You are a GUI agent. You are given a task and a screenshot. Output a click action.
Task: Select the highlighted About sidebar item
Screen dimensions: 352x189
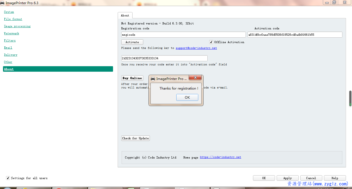pos(58,69)
